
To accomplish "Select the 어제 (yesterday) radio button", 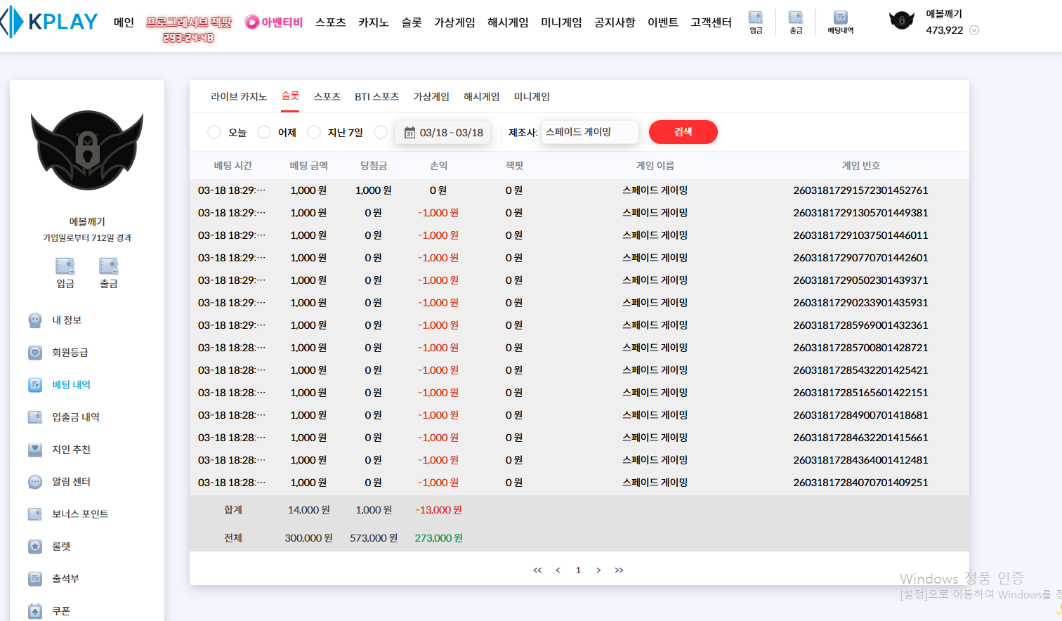I will tap(264, 132).
